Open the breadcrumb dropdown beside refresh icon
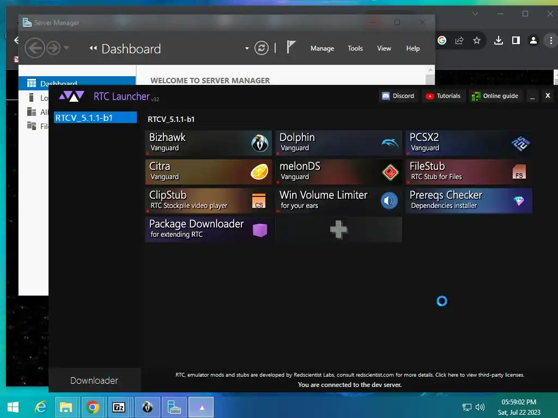Image resolution: width=558 pixels, height=418 pixels. click(x=247, y=48)
